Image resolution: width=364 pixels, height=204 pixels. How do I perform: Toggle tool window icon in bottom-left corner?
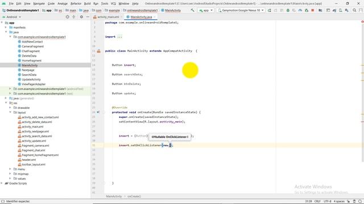point(3,202)
